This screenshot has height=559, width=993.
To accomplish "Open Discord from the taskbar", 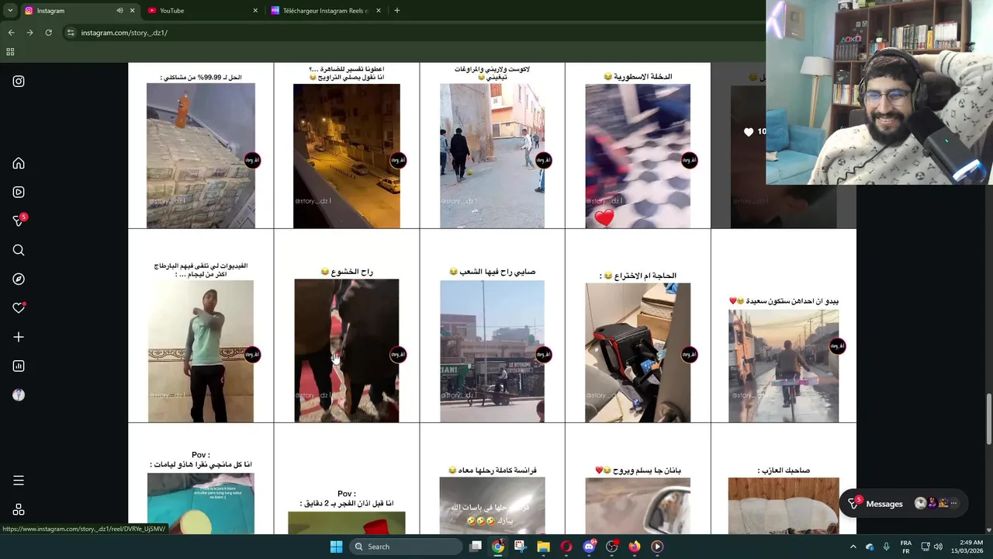I will click(x=589, y=547).
